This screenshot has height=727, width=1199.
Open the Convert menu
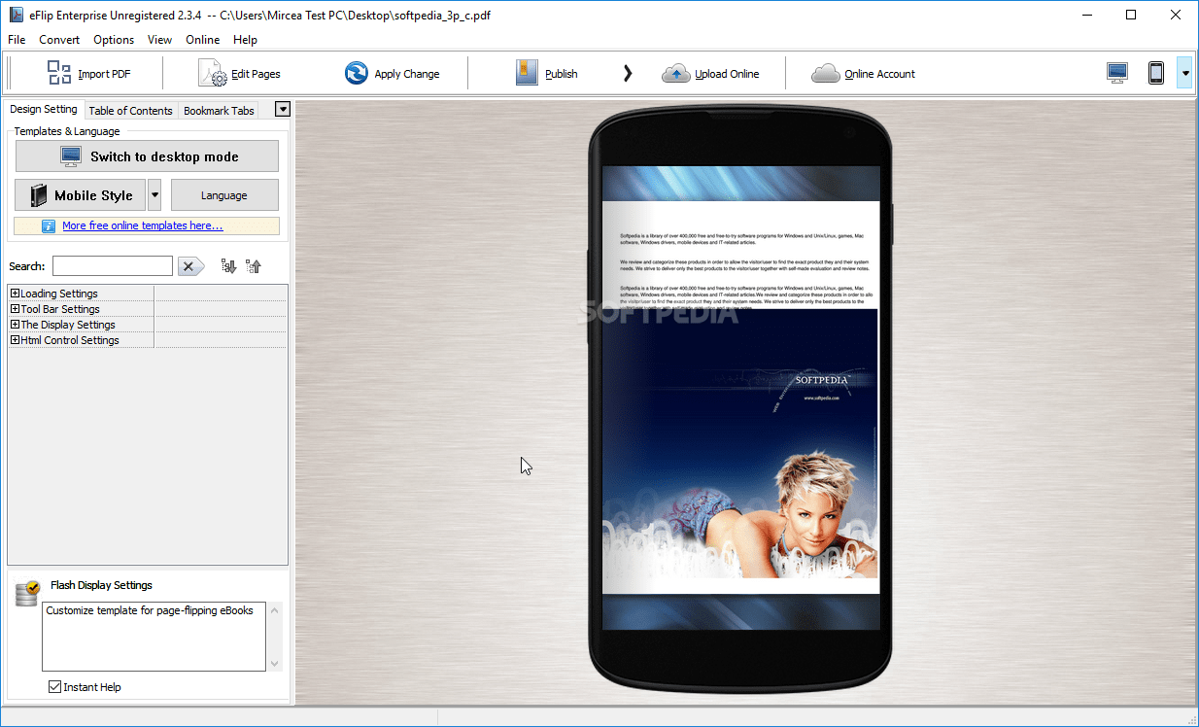59,40
